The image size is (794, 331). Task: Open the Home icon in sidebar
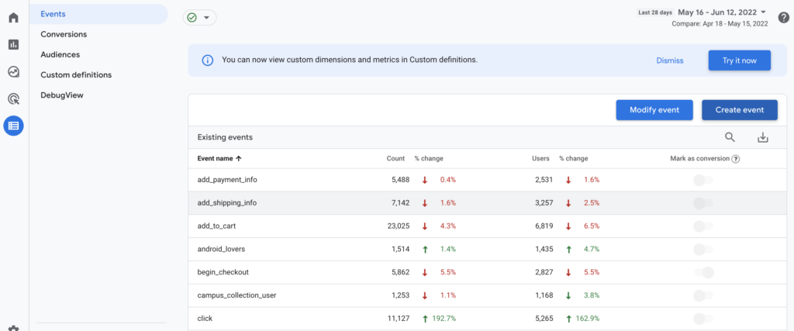point(13,18)
